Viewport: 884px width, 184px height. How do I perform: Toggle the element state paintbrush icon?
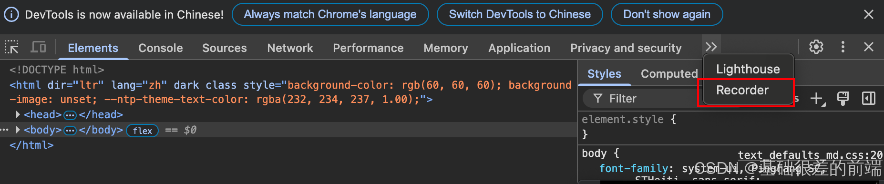pyautogui.click(x=843, y=99)
